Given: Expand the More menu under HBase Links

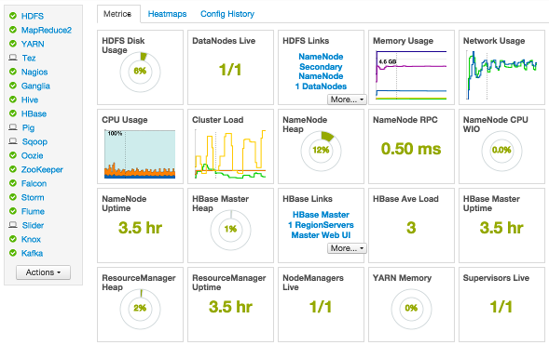Looking at the screenshot, I should point(347,248).
